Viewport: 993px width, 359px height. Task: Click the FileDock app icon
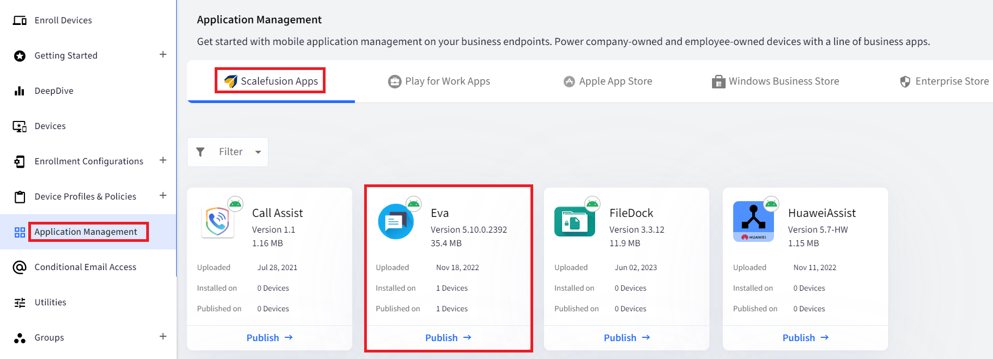coord(574,221)
